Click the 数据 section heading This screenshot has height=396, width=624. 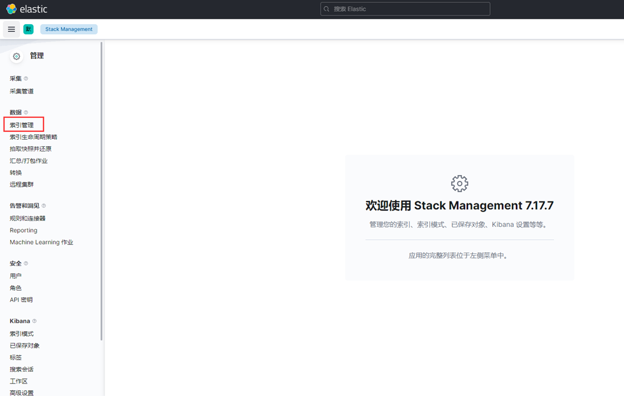coord(15,113)
